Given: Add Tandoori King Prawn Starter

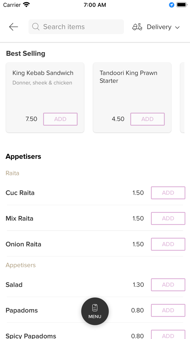Looking at the screenshot, I should click(147, 119).
